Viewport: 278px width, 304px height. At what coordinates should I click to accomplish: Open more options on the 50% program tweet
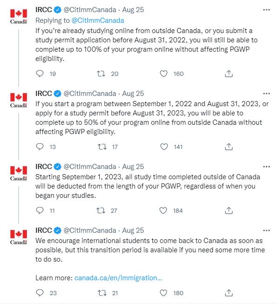[x=266, y=94]
